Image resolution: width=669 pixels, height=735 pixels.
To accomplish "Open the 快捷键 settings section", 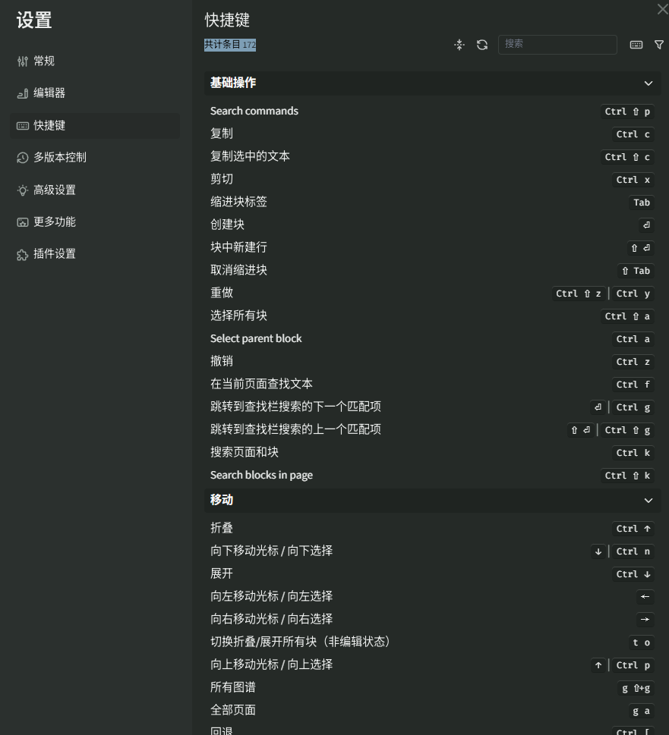I will click(49, 125).
